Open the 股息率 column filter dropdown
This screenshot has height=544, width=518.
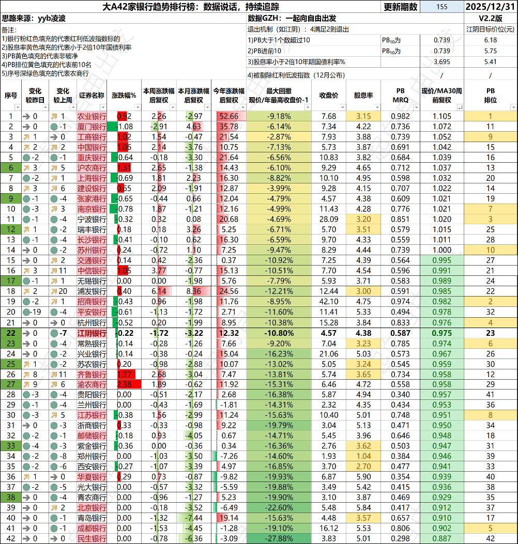(377, 107)
